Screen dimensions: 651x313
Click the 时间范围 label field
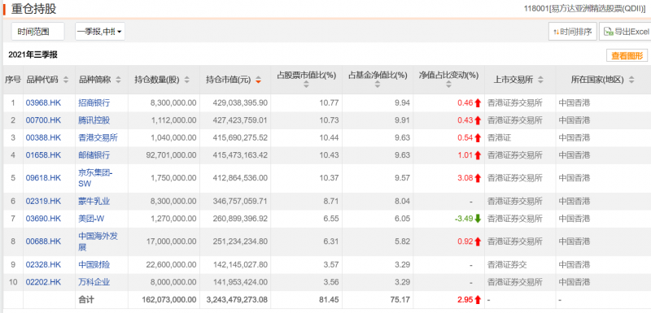(37, 32)
